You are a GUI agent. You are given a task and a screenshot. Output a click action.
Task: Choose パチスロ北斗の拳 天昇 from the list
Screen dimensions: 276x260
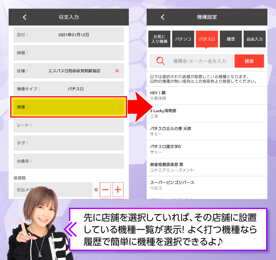pyautogui.click(x=206, y=132)
